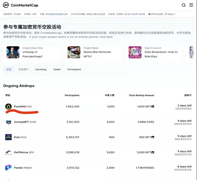Viewport: 197px width, 180px height.
Task: Click the DeFiHorse project logo
Action: [x=9, y=152]
